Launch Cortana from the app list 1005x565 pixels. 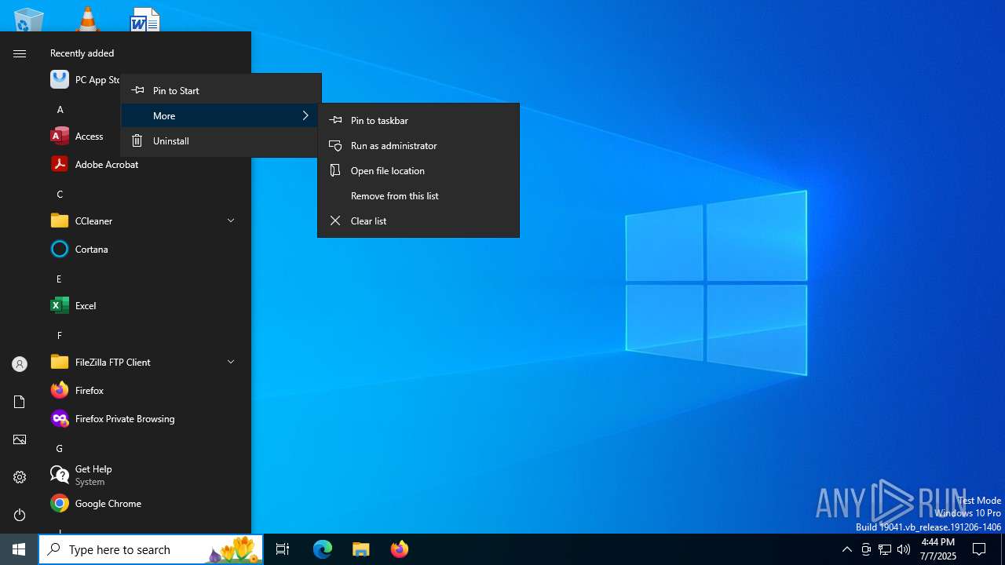(x=145, y=249)
